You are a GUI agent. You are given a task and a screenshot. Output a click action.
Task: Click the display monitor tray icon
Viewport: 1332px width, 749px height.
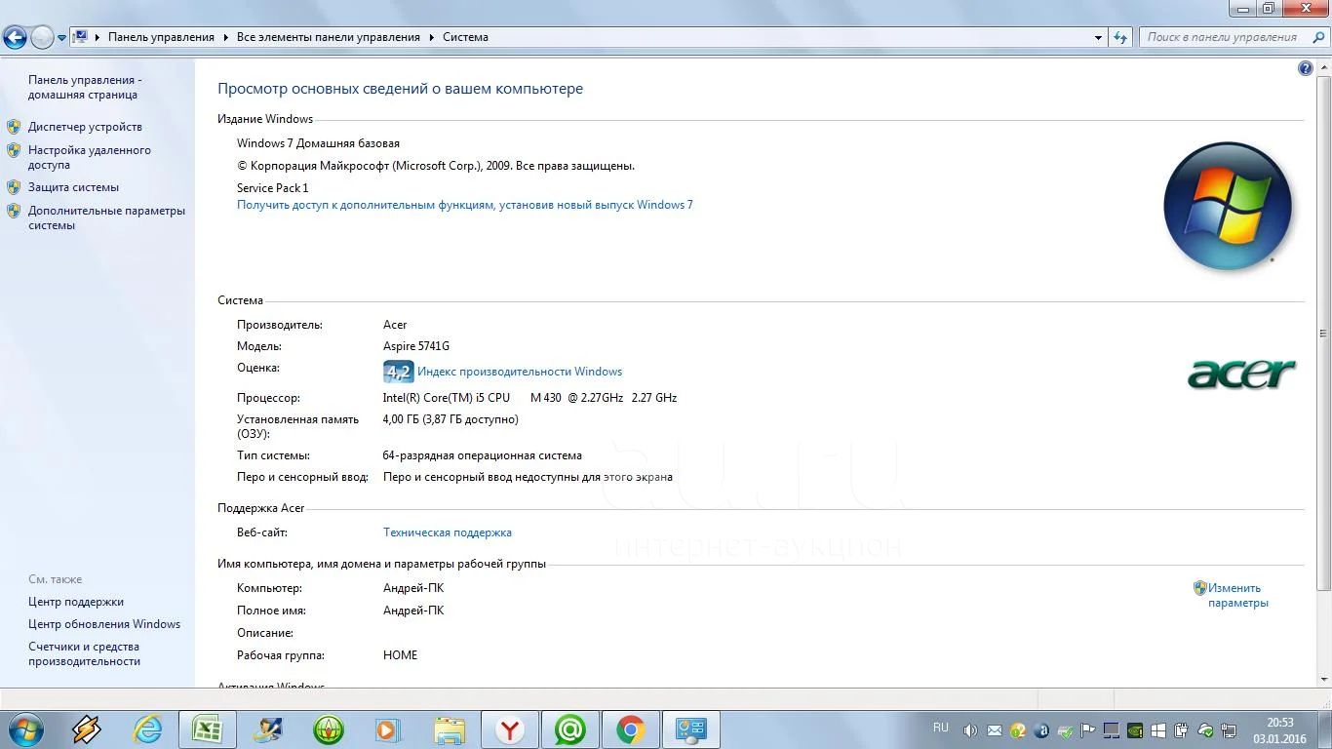[x=1111, y=730]
